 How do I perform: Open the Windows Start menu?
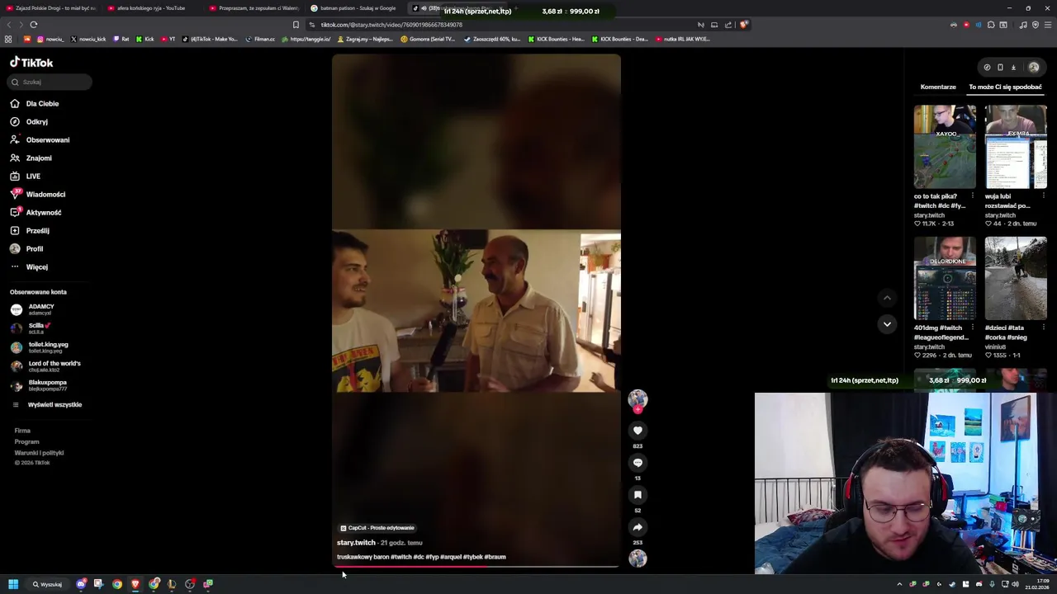click(x=13, y=584)
